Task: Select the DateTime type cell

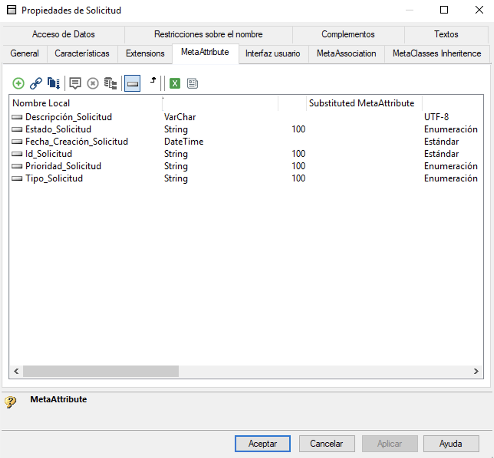Action: (x=184, y=142)
